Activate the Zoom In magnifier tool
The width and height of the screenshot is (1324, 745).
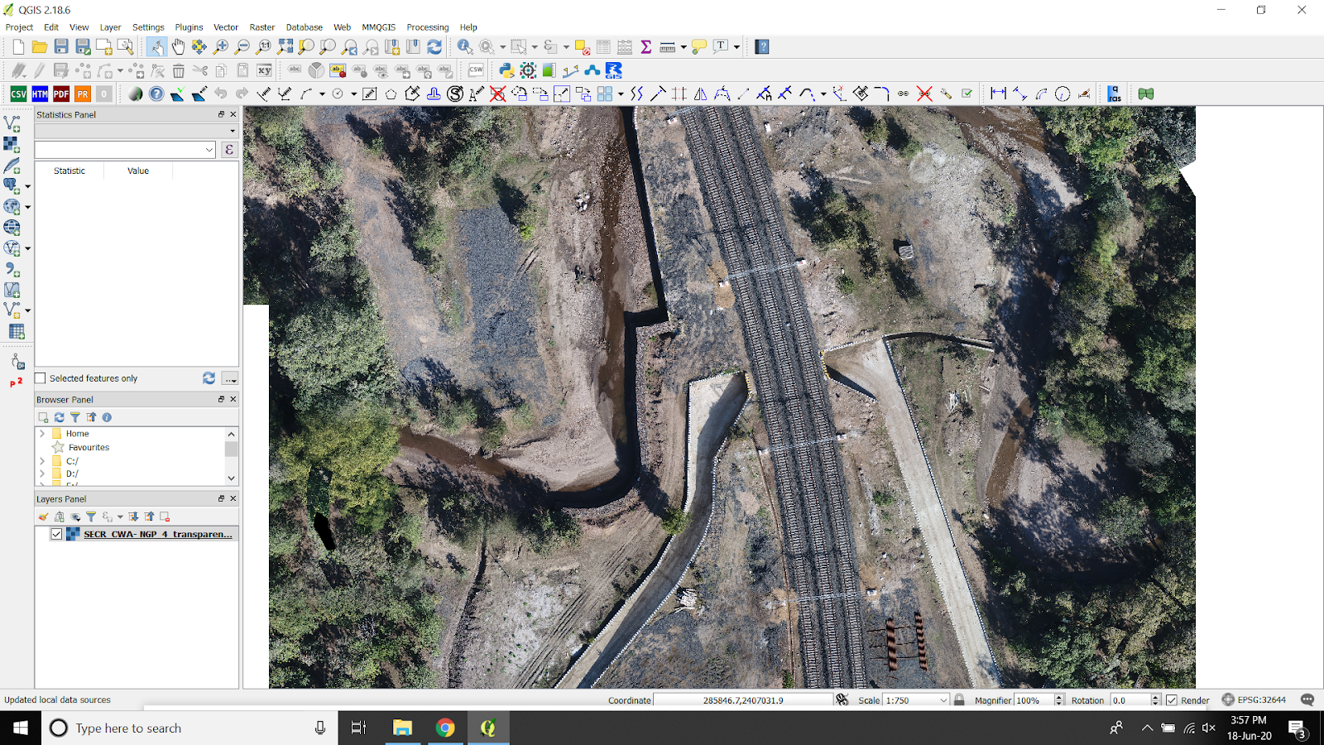(x=221, y=47)
